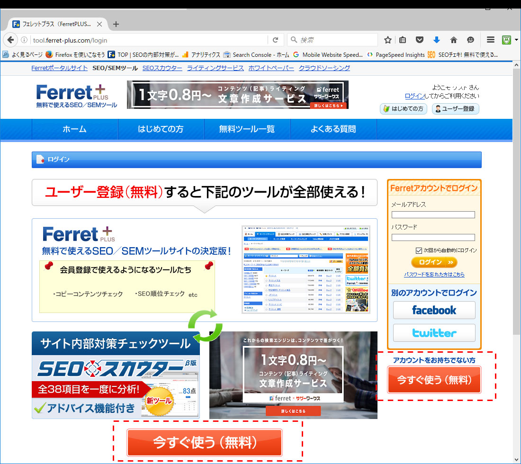This screenshot has width=521, height=464.
Task: Open the Firefox hamburger menu
Action: tap(490, 40)
